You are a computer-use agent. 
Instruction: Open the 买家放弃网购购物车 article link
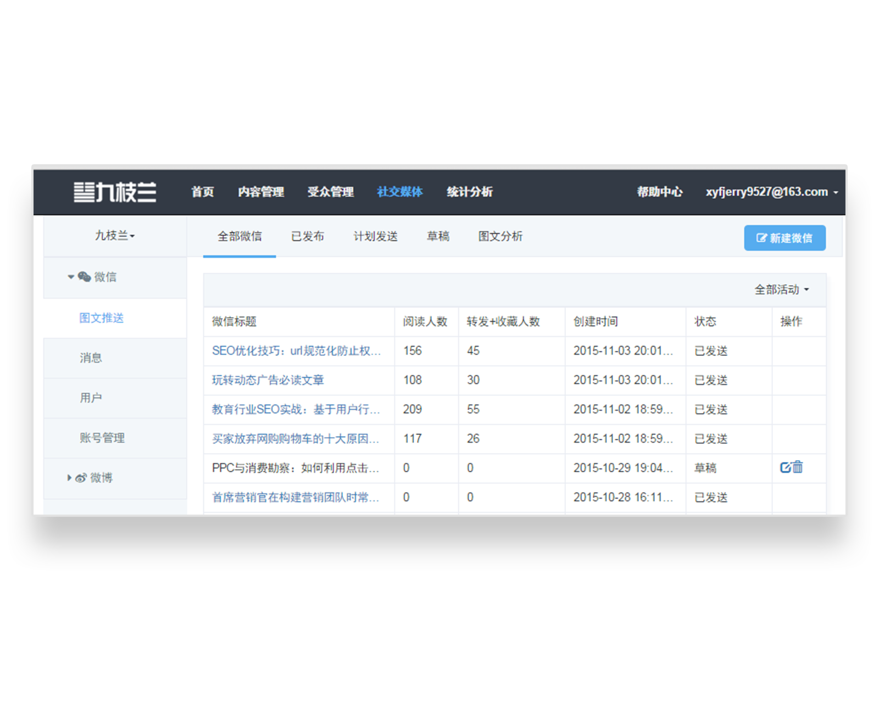click(x=296, y=439)
